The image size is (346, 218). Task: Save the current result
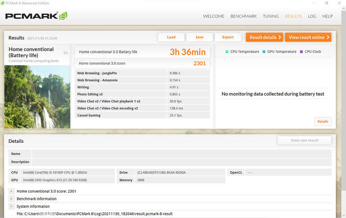(x=199, y=37)
